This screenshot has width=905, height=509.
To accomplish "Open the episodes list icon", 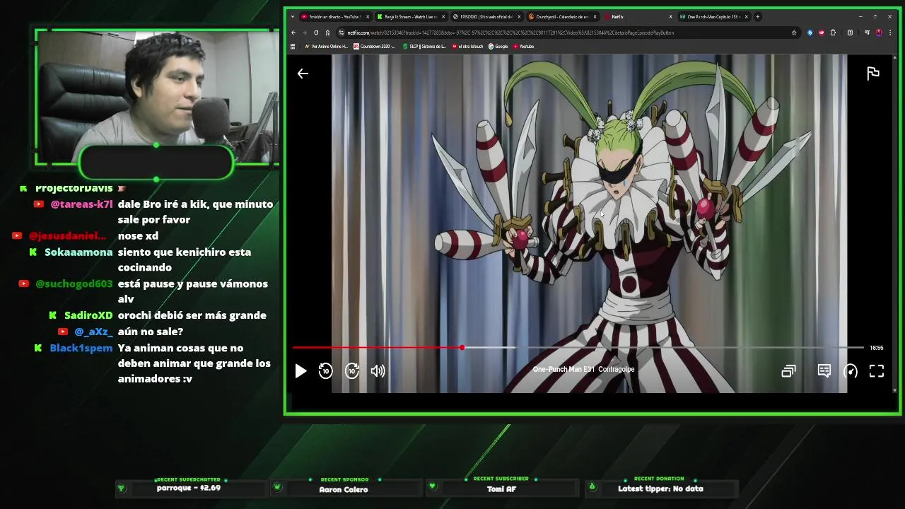I will click(788, 371).
